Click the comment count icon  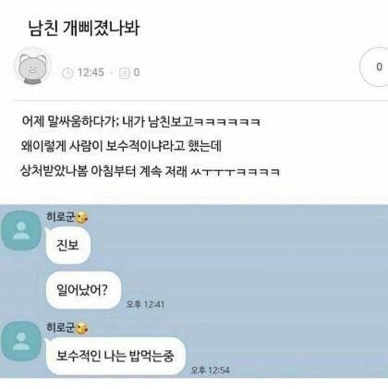[x=124, y=73]
